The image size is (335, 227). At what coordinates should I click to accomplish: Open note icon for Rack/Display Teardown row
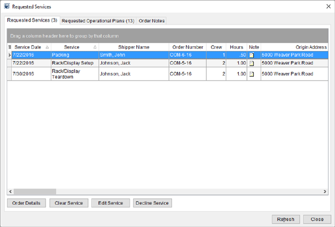click(252, 73)
